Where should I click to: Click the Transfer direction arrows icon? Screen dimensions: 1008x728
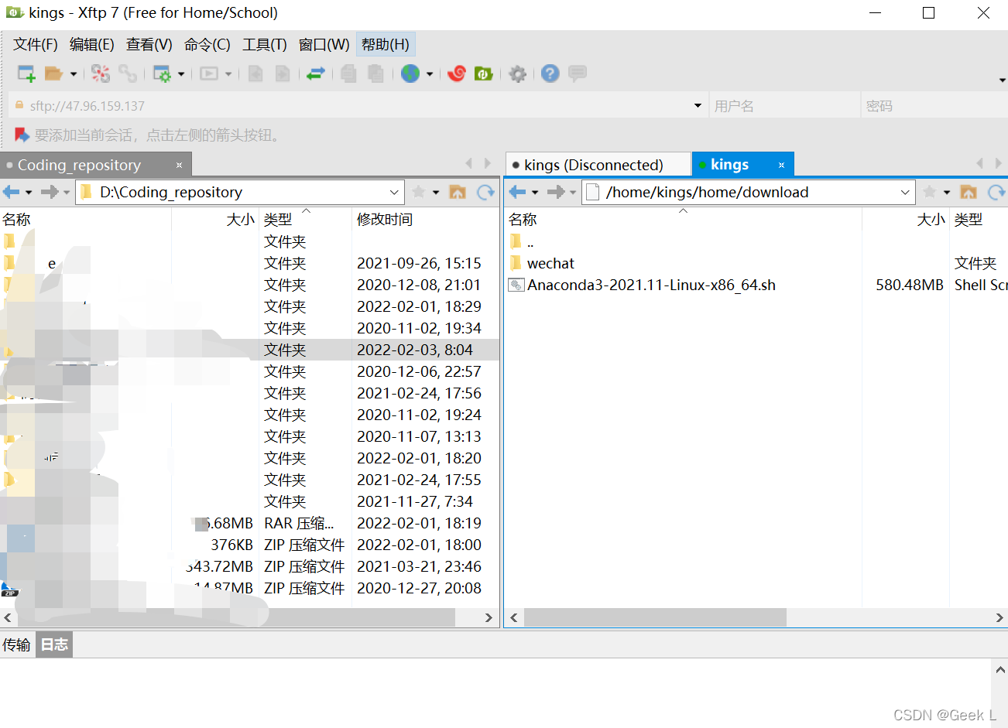click(316, 73)
